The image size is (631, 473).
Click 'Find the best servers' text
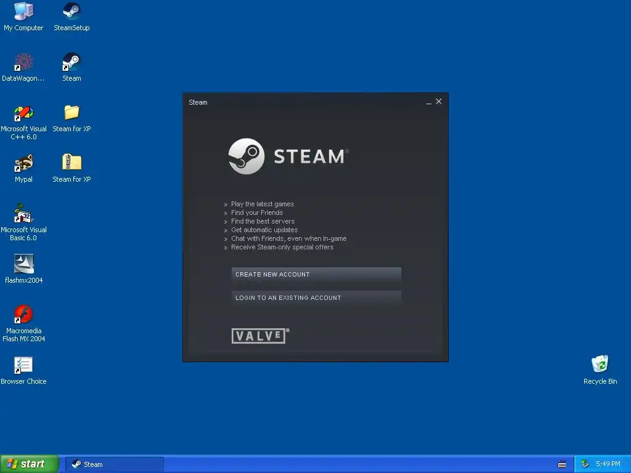(x=263, y=221)
